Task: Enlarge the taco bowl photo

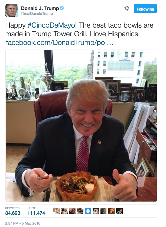Action: coord(81,125)
